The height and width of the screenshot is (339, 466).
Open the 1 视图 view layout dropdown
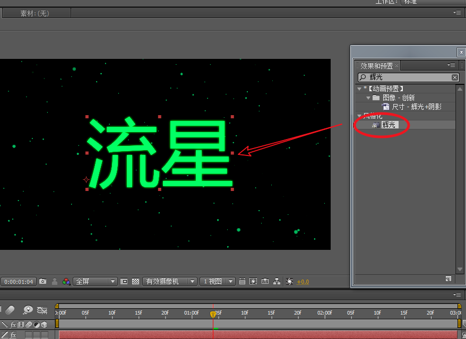(x=218, y=281)
